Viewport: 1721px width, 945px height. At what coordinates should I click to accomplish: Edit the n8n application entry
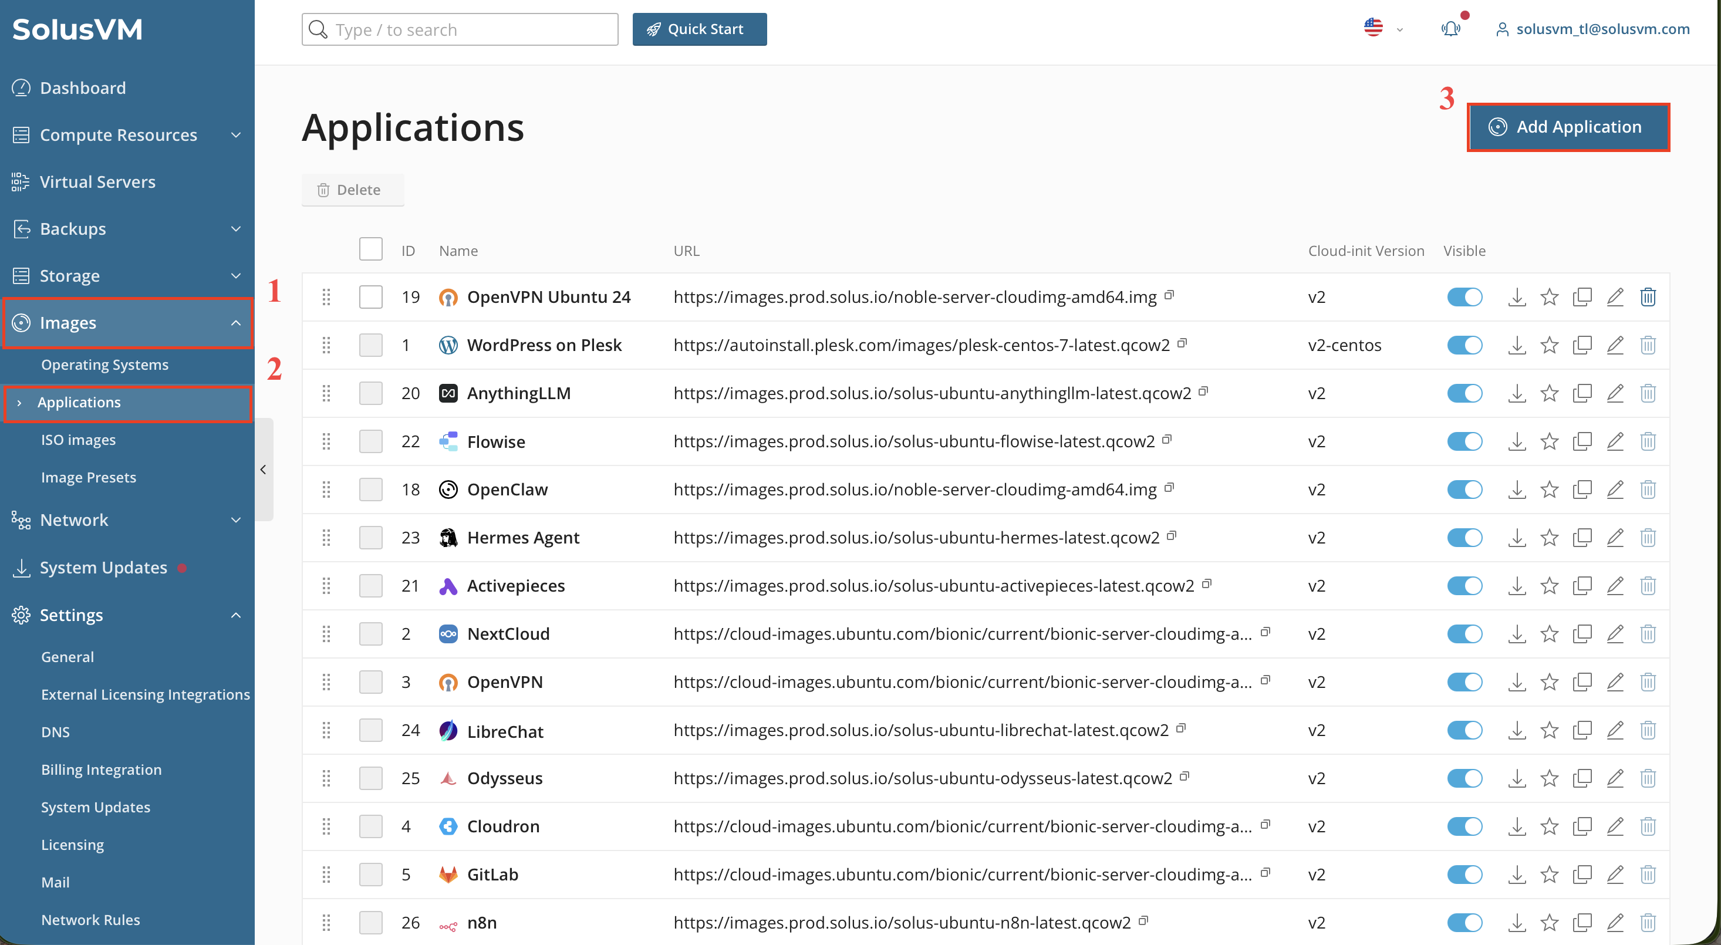coord(1615,922)
